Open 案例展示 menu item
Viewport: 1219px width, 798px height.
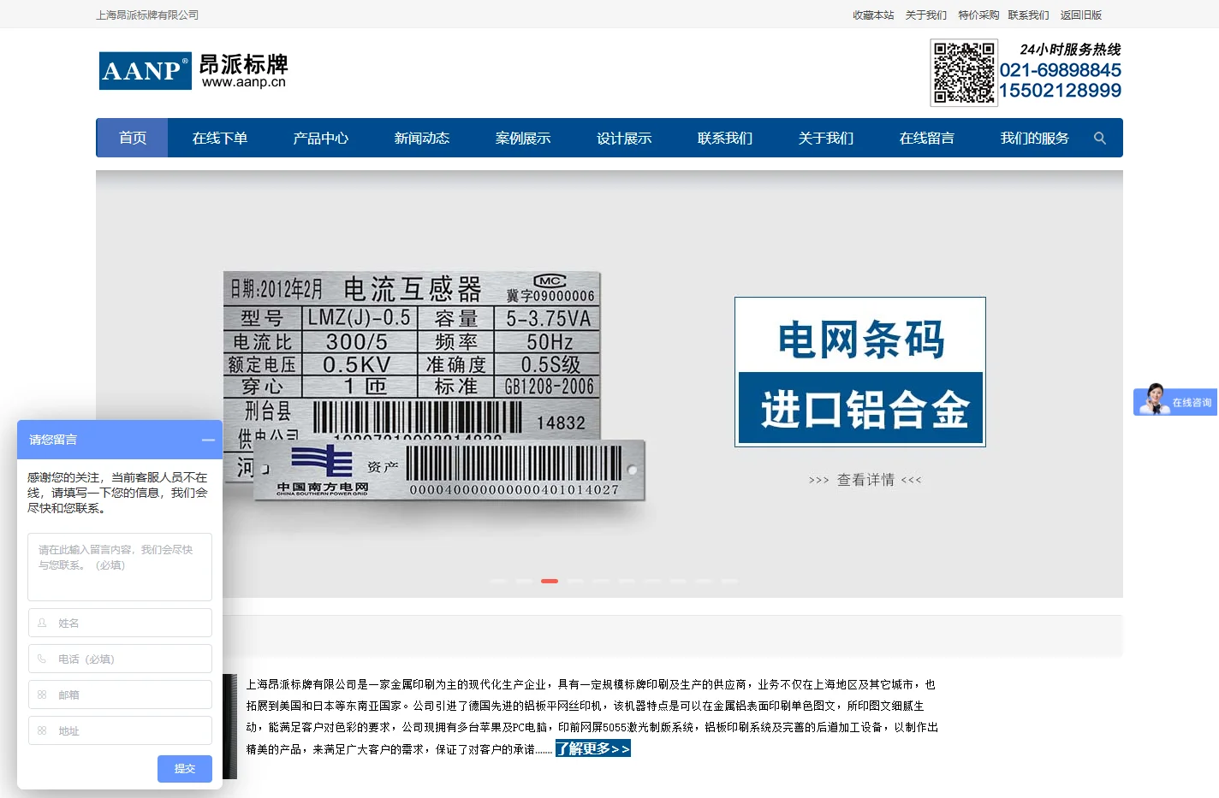point(523,138)
